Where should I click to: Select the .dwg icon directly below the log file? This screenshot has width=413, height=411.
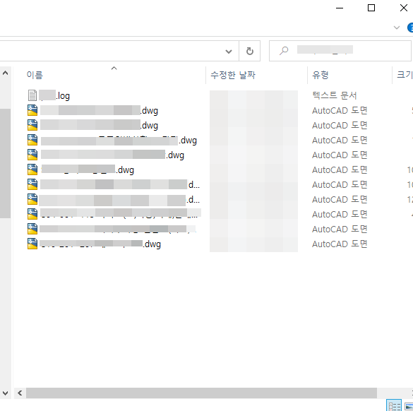(32, 110)
